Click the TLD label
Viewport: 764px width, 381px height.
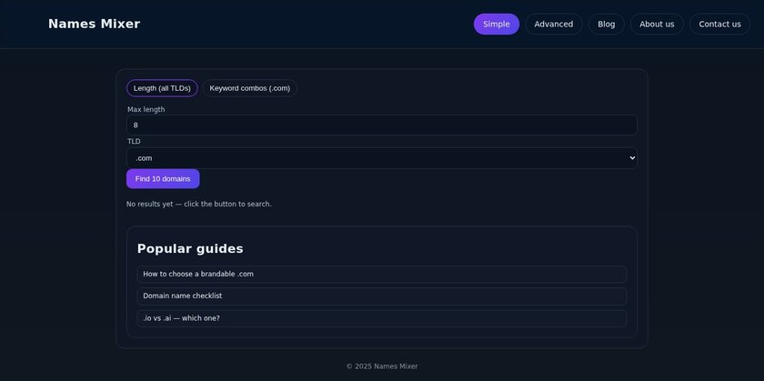134,141
